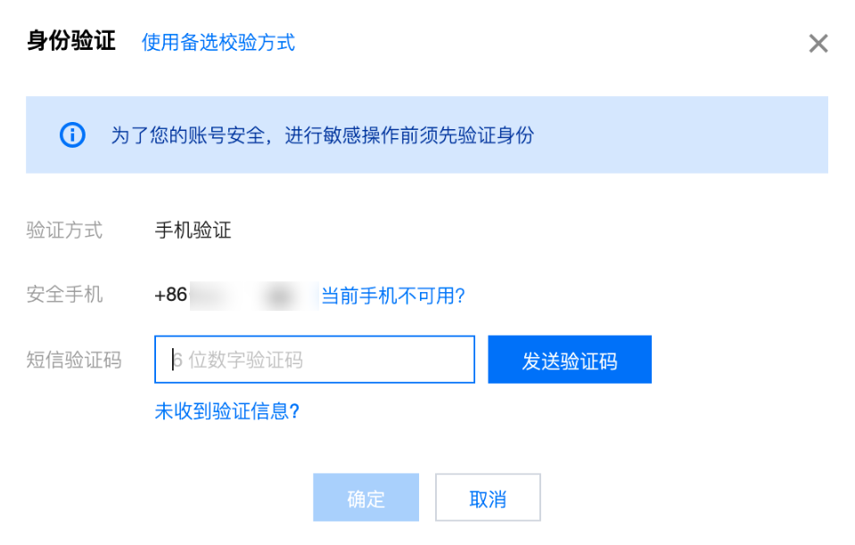
Task: Confirm with the 确定 button
Action: click(366, 497)
